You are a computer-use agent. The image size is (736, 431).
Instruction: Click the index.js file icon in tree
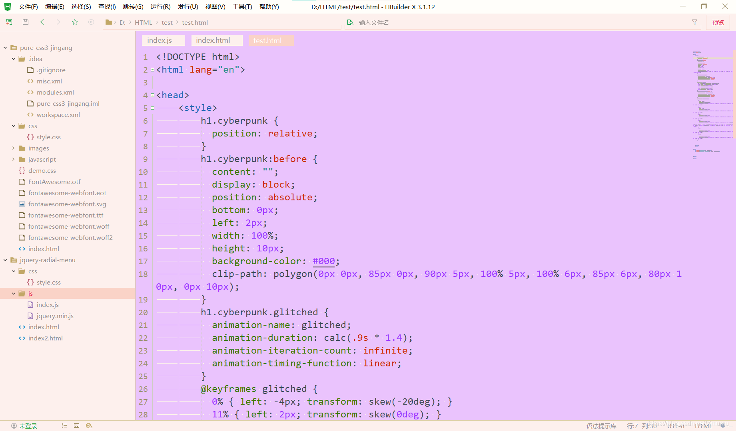30,304
